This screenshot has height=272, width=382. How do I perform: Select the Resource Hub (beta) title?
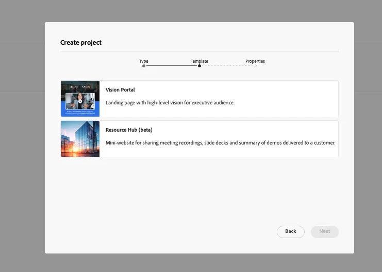click(129, 130)
